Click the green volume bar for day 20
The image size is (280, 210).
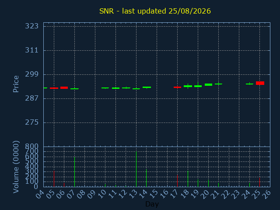click(208, 183)
